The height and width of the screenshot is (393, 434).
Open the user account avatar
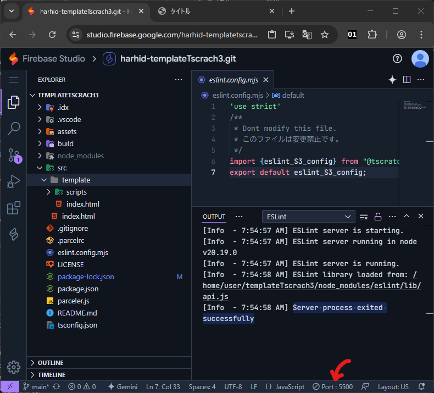420,59
